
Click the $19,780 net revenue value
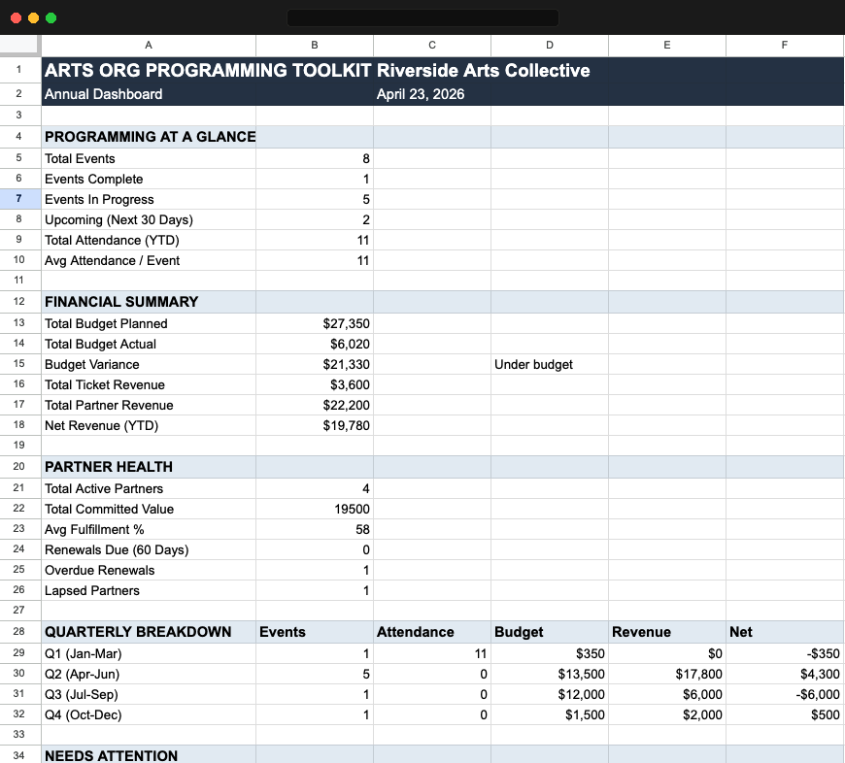pyautogui.click(x=315, y=425)
